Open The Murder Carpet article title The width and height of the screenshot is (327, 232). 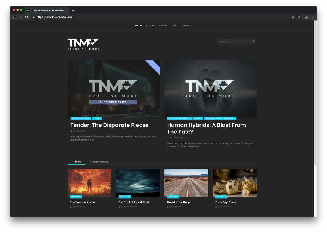tap(180, 202)
